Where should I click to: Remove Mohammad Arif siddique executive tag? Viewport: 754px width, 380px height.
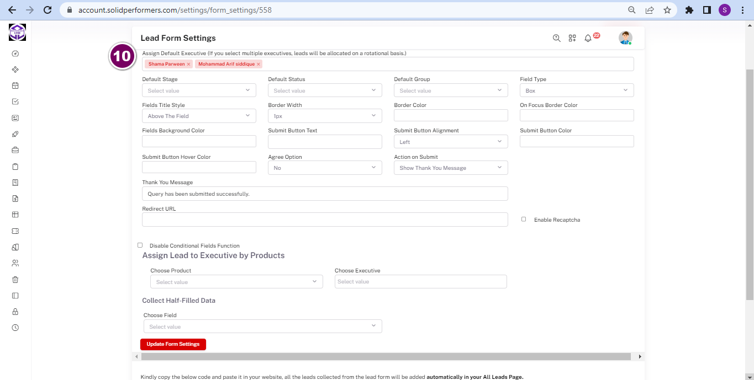[258, 64]
